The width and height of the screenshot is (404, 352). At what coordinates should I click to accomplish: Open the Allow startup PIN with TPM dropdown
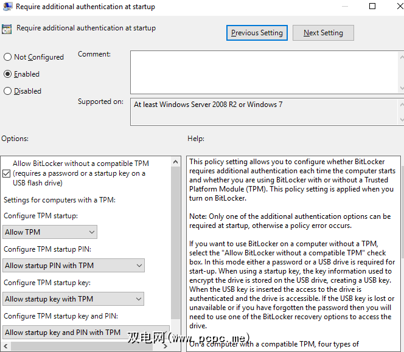(74, 266)
